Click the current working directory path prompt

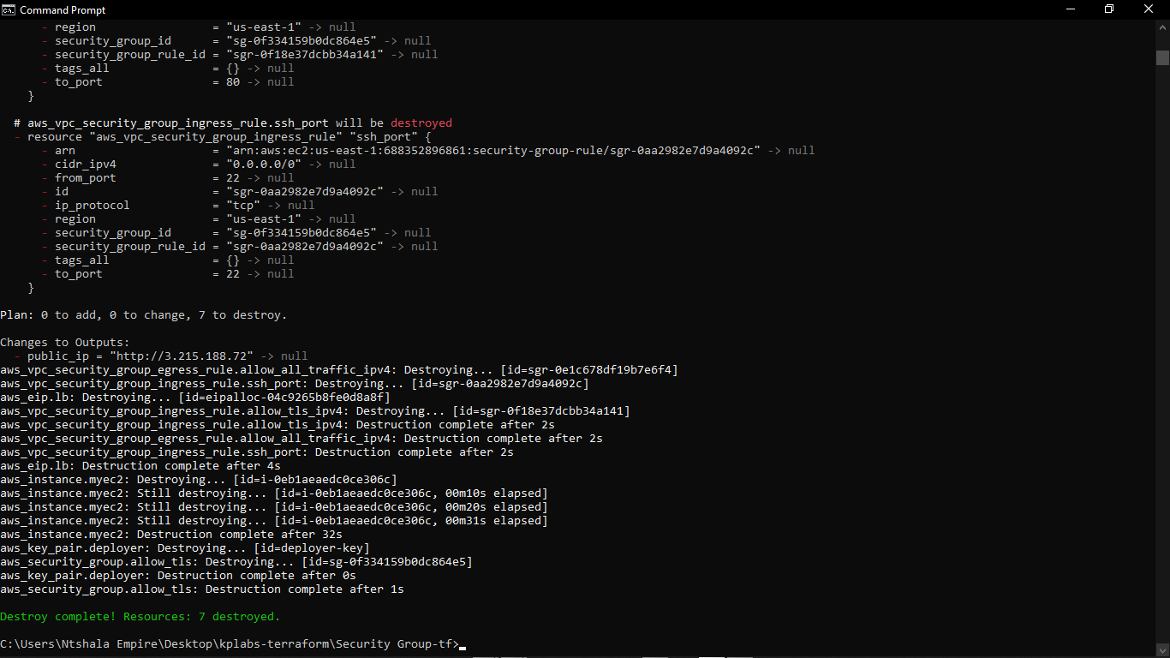(x=227, y=643)
